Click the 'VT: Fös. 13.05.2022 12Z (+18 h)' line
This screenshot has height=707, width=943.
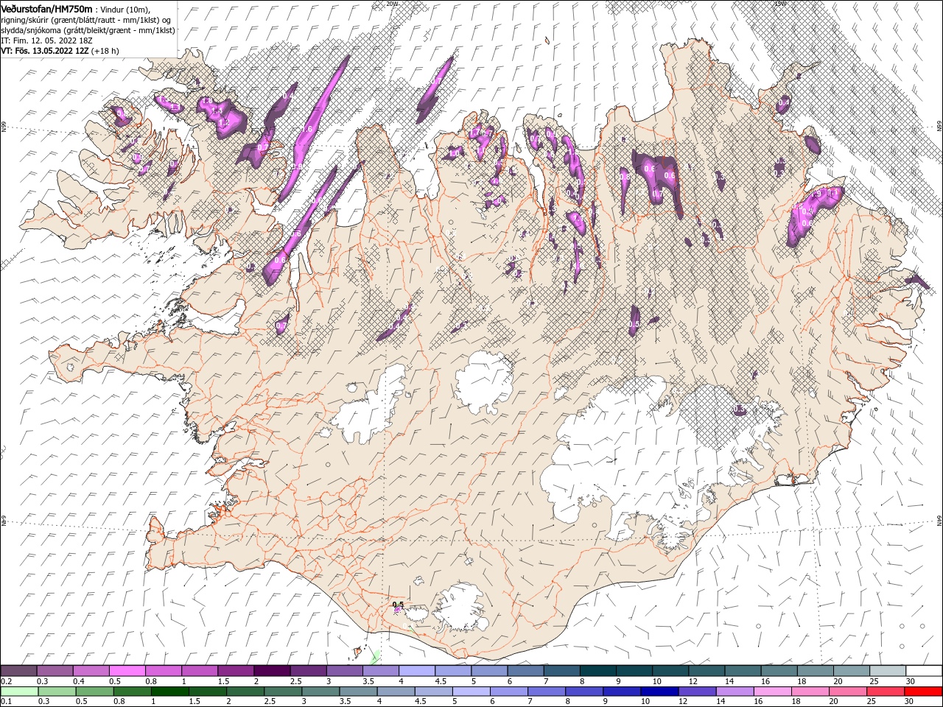pyautogui.click(x=60, y=51)
